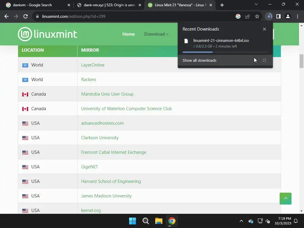Select James Madison University mirror
Screen dimensions: 304x228
106,196
